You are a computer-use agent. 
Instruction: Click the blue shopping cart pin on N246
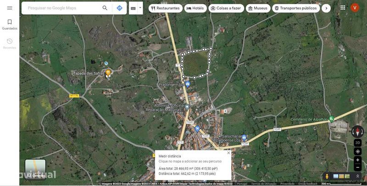pos(197,129)
